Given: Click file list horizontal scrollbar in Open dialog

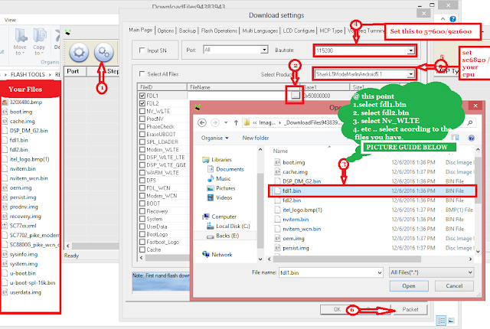Looking at the screenshot, I should (x=347, y=259).
